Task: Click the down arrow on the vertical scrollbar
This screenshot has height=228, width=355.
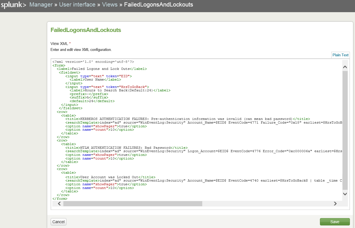Action: [345, 194]
